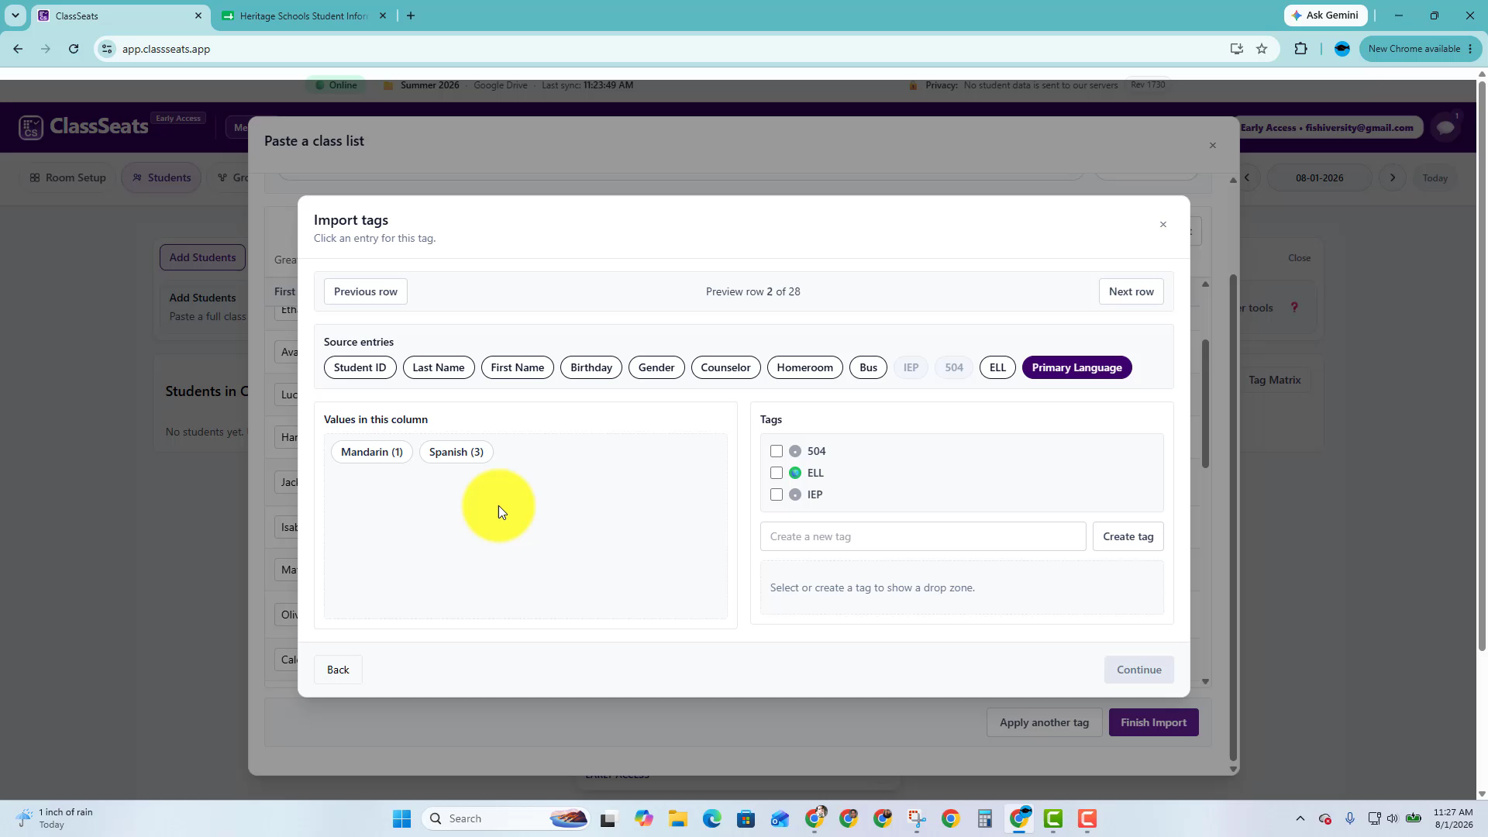Click the Back button in Import tags
1488x837 pixels.
tap(338, 670)
